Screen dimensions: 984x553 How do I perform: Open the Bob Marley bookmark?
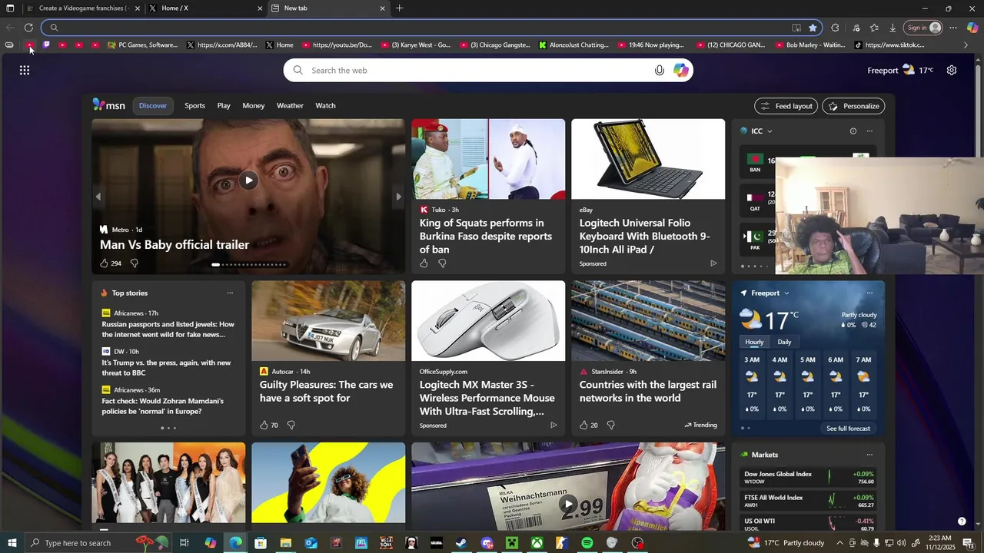tap(809, 45)
